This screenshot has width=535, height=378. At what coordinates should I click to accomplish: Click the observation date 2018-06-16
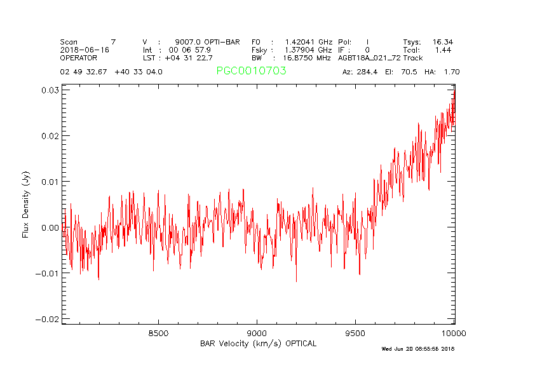(84, 50)
